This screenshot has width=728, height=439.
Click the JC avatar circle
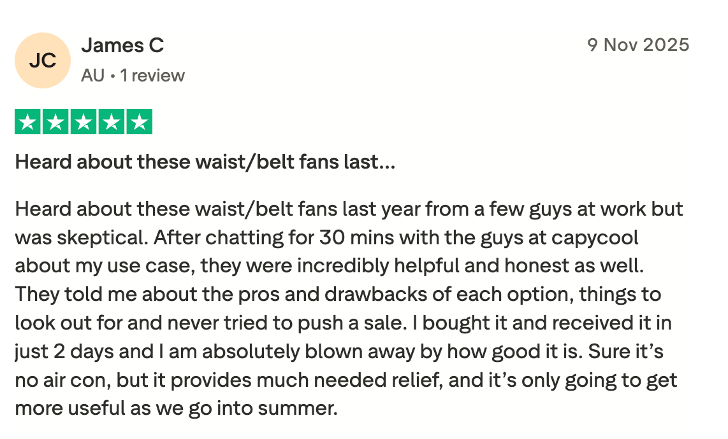[x=43, y=60]
